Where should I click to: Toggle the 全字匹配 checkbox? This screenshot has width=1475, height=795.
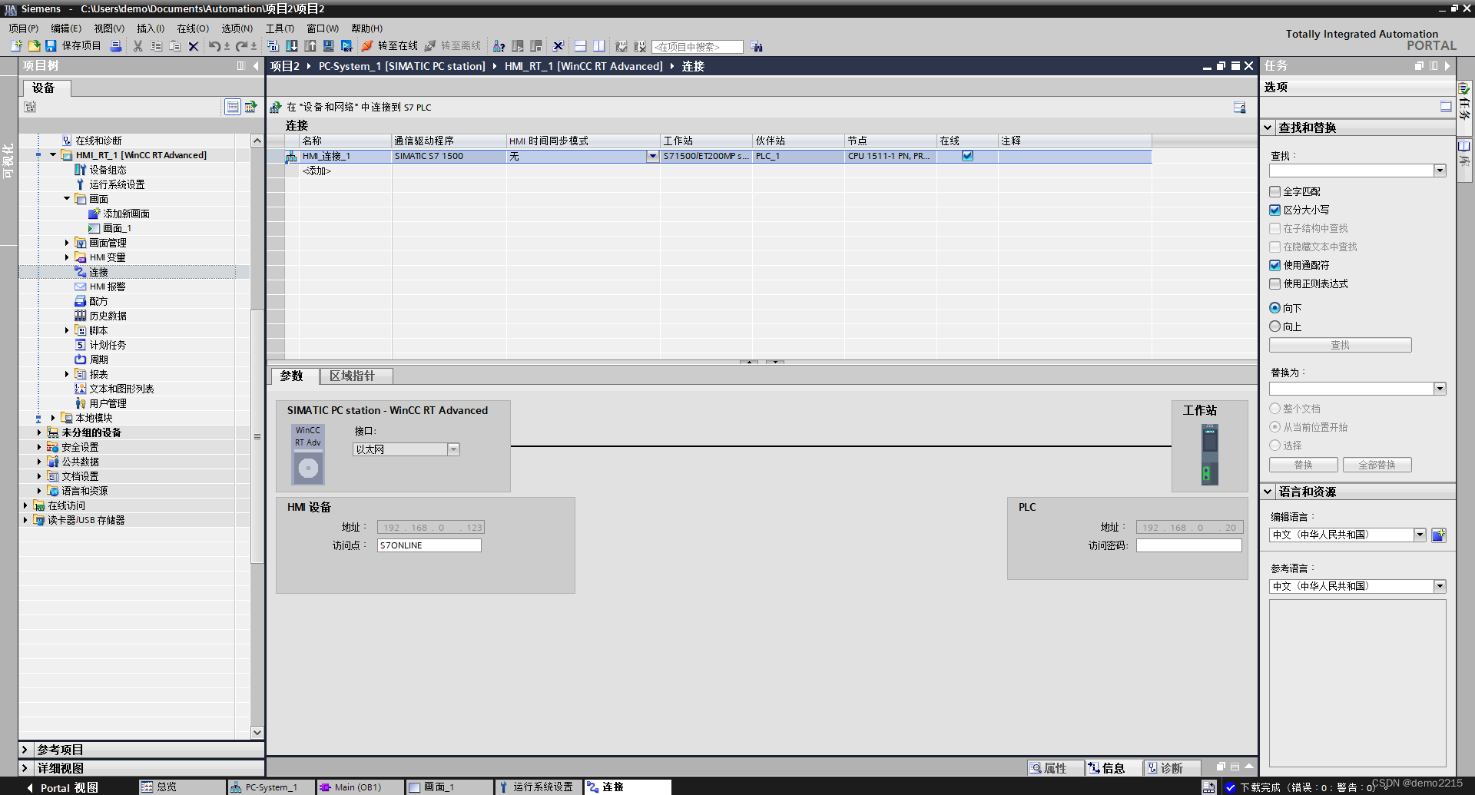1275,191
